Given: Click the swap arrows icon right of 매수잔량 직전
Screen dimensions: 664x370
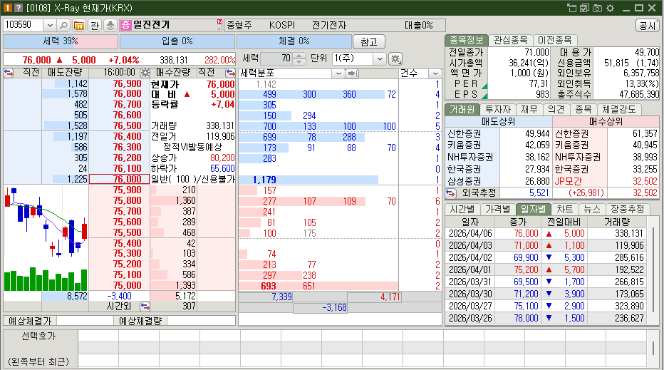Looking at the screenshot, I should pyautogui.click(x=230, y=73).
